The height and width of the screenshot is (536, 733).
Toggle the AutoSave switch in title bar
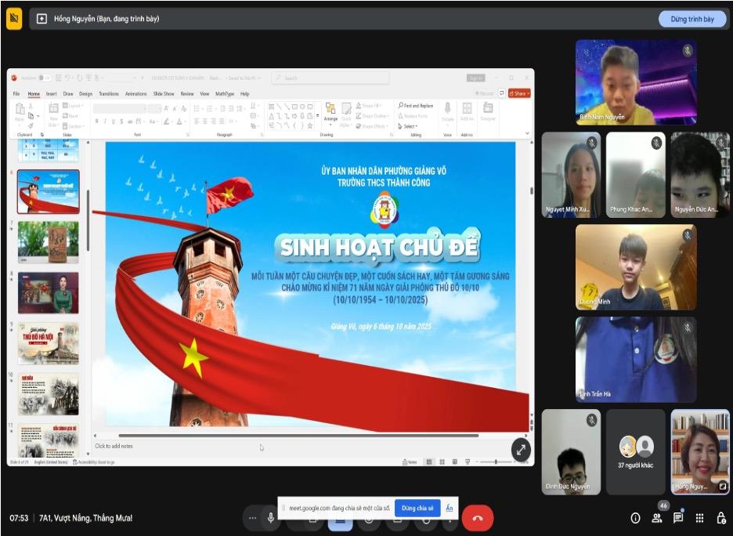[x=45, y=78]
